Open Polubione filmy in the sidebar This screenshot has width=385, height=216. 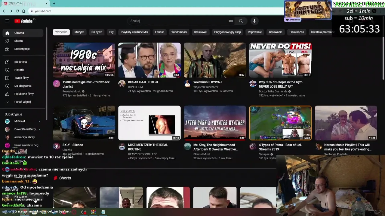pos(23,94)
